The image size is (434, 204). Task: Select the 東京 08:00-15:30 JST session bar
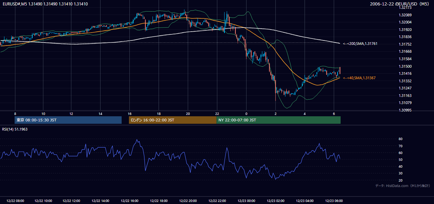pos(68,120)
